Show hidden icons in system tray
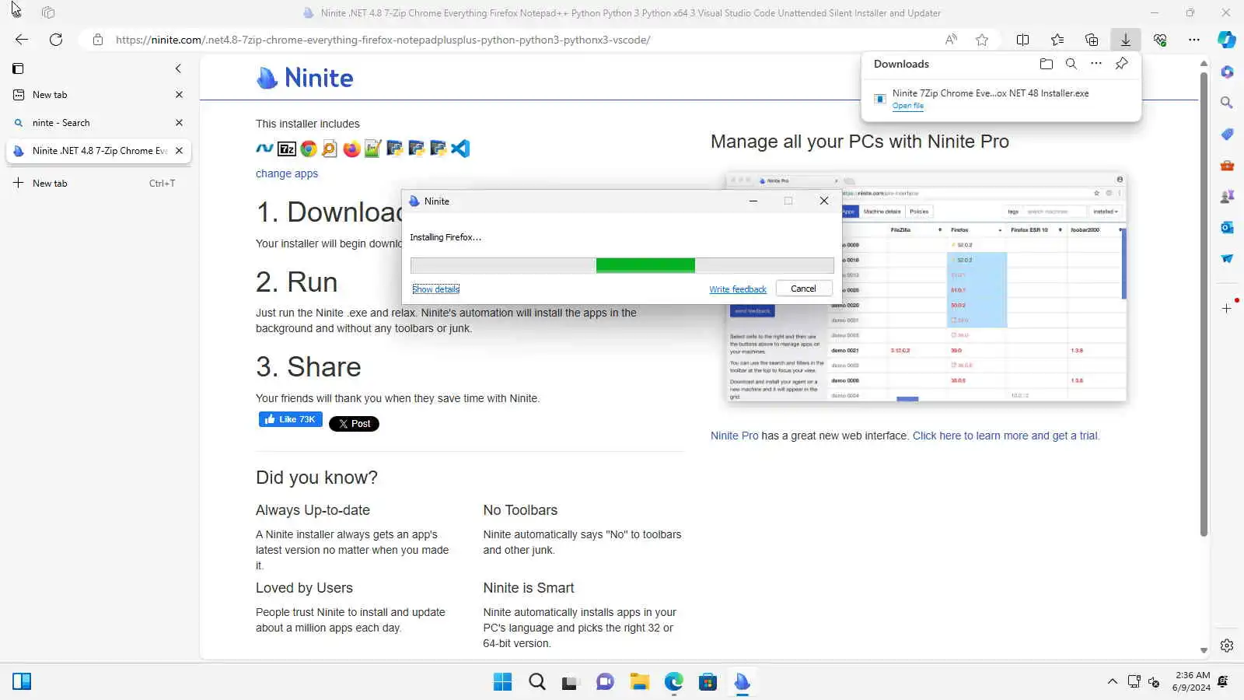 click(x=1112, y=682)
